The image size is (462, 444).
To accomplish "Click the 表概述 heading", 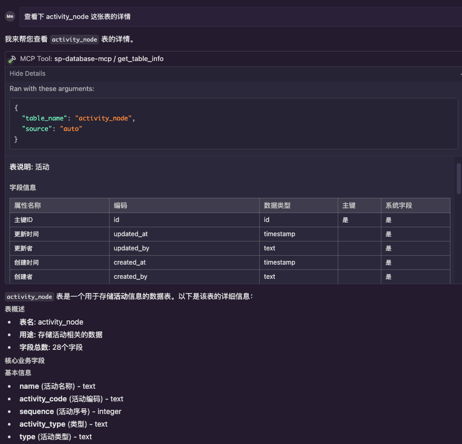I will pos(15,309).
